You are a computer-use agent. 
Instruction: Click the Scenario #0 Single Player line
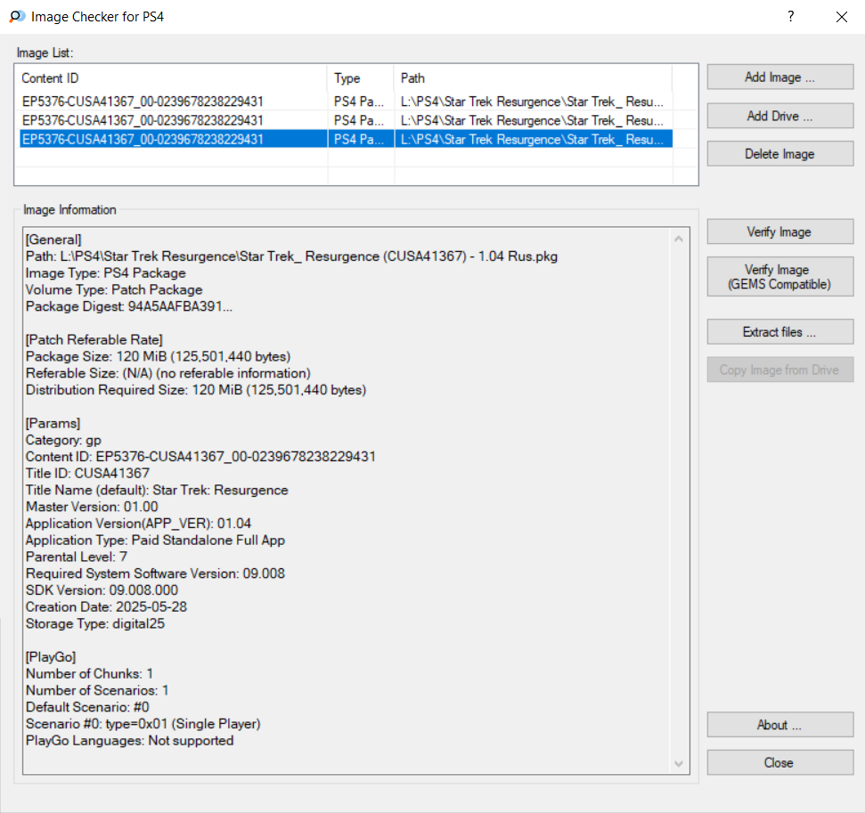click(143, 724)
